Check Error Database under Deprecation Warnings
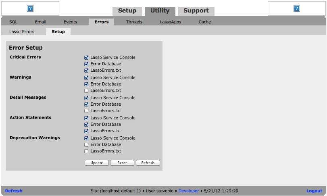Screen dimensions: 327x196 (x=86, y=145)
